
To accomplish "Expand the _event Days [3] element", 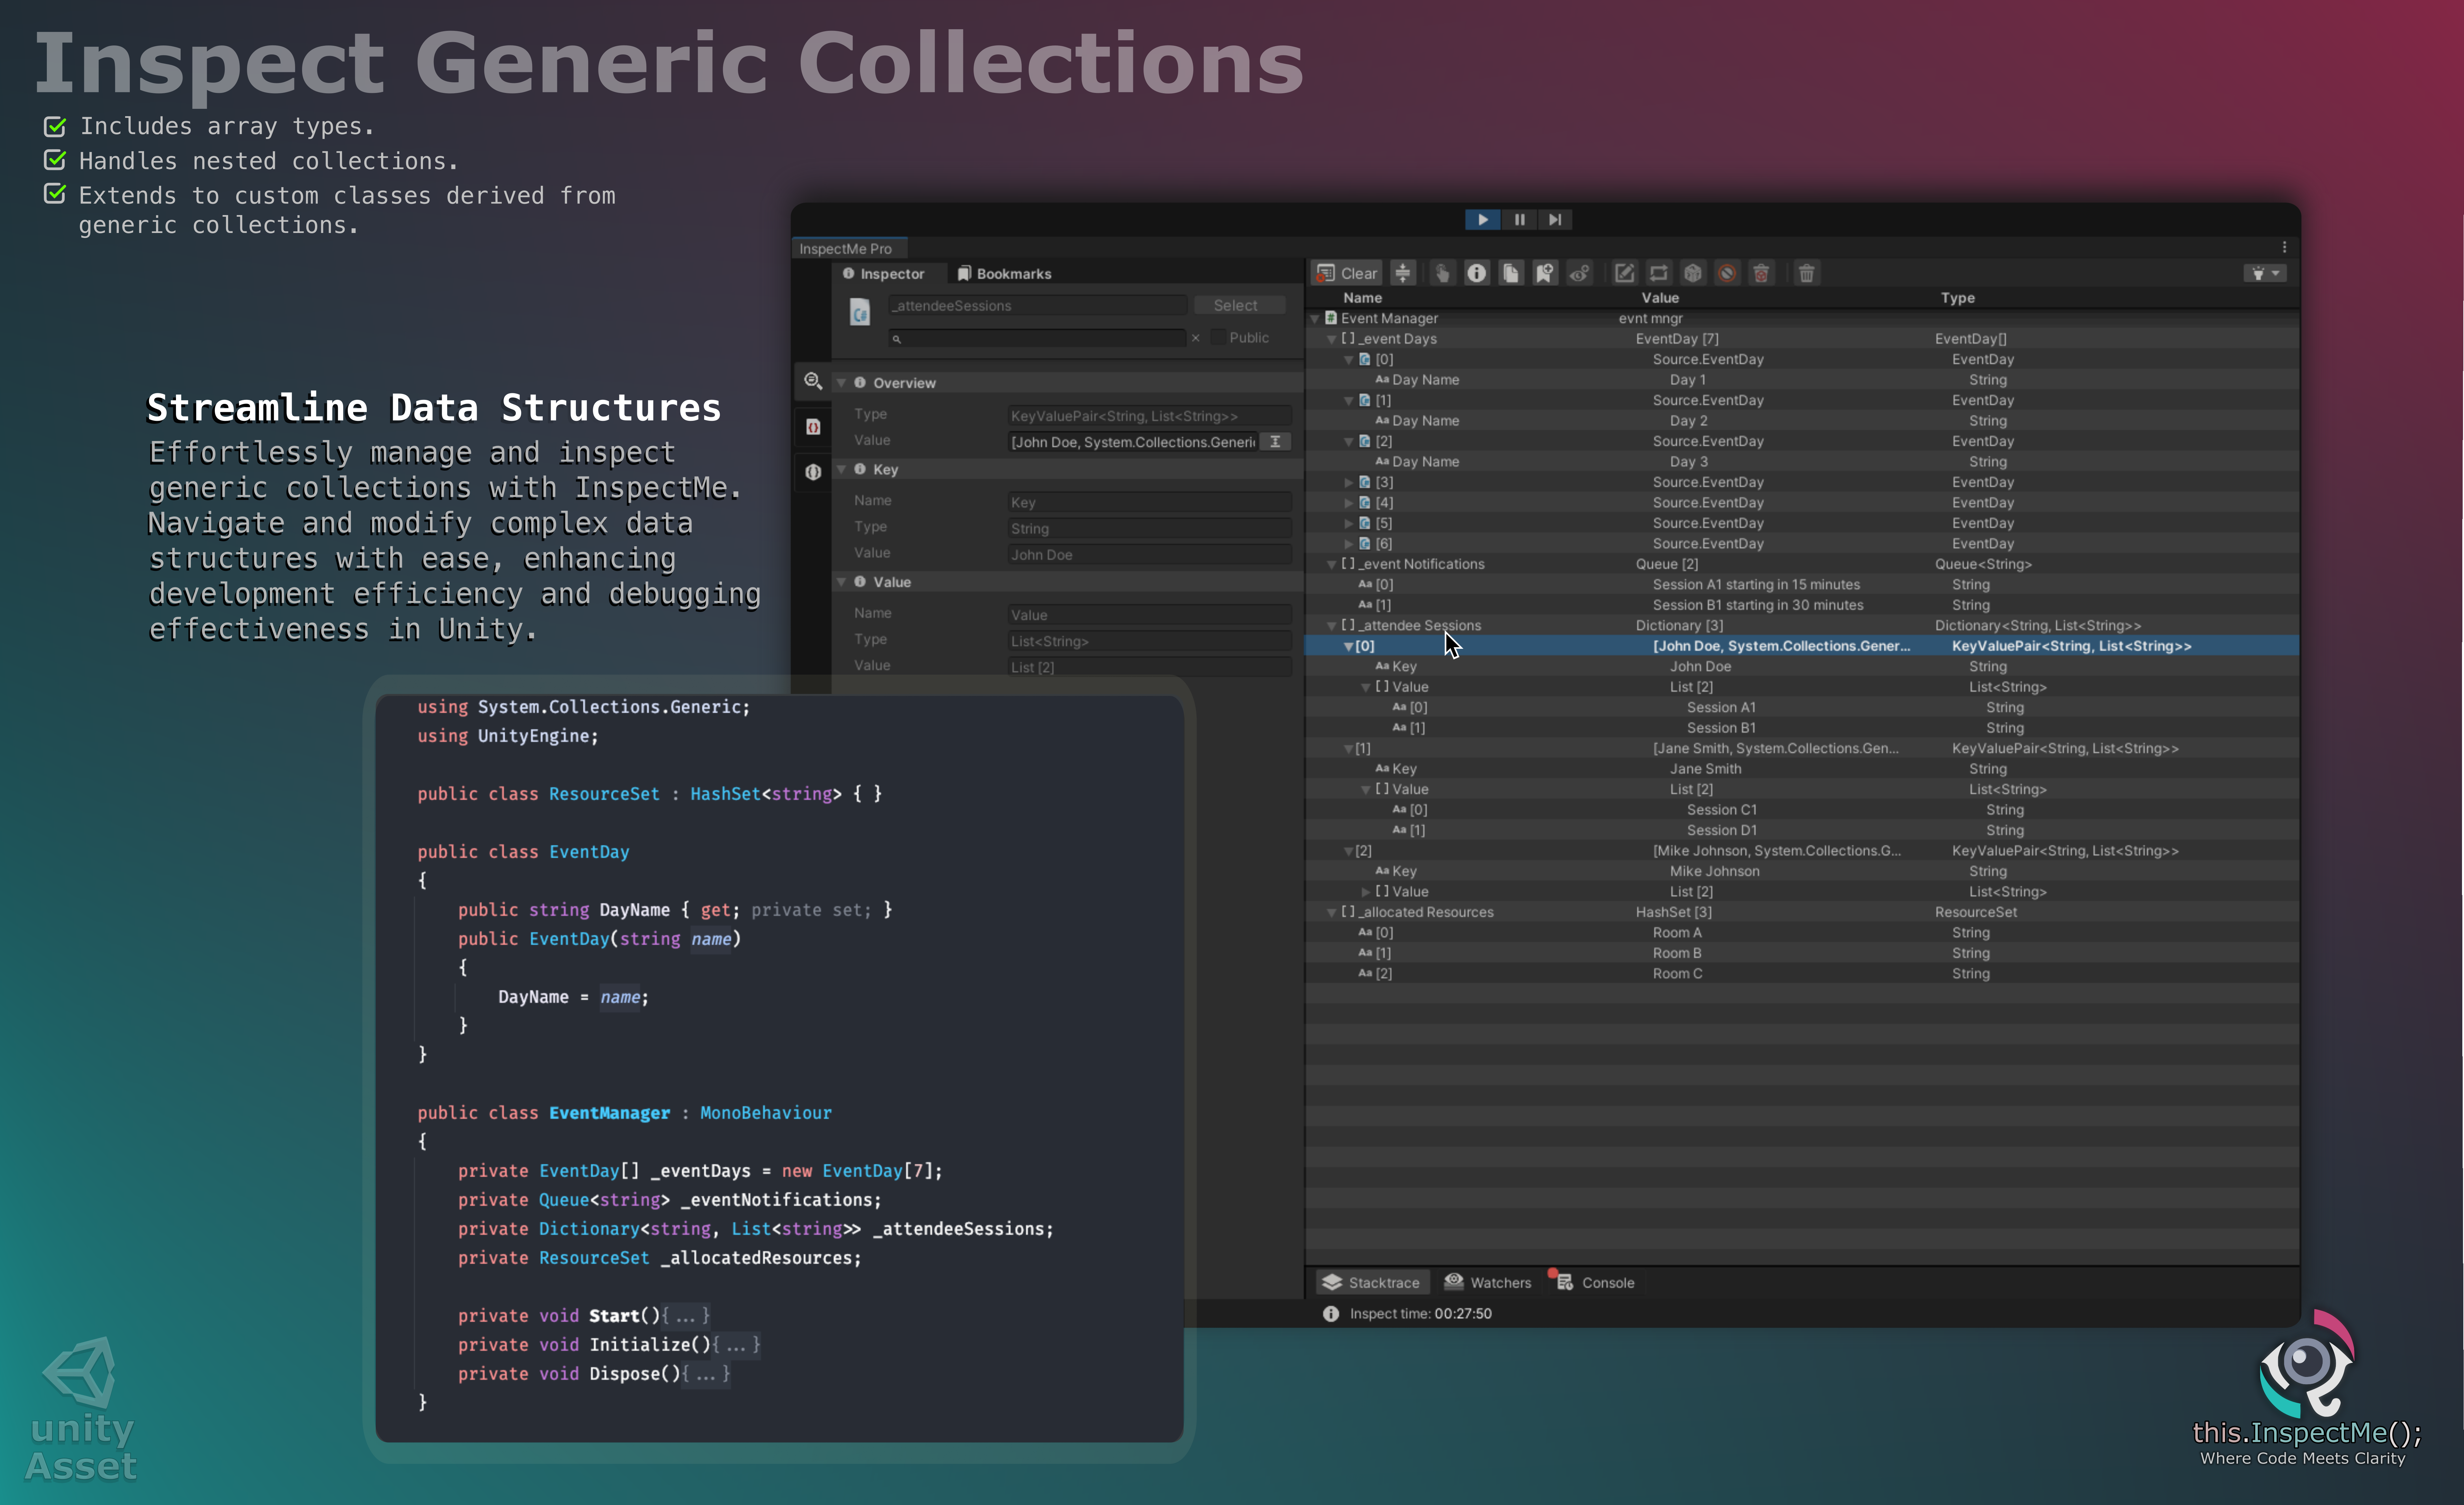I will click(x=1349, y=482).
